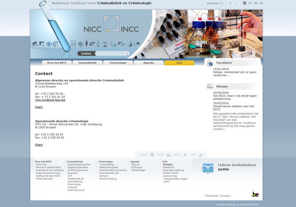This screenshot has height=207, width=296.
Task: Click the nicc-incc@just.fgov.be email link
Action: [50, 100]
